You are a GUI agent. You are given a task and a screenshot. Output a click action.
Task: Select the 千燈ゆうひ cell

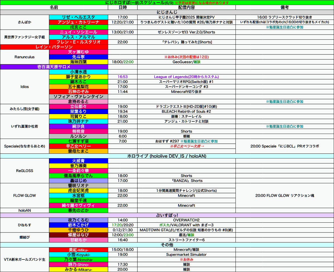point(78,230)
